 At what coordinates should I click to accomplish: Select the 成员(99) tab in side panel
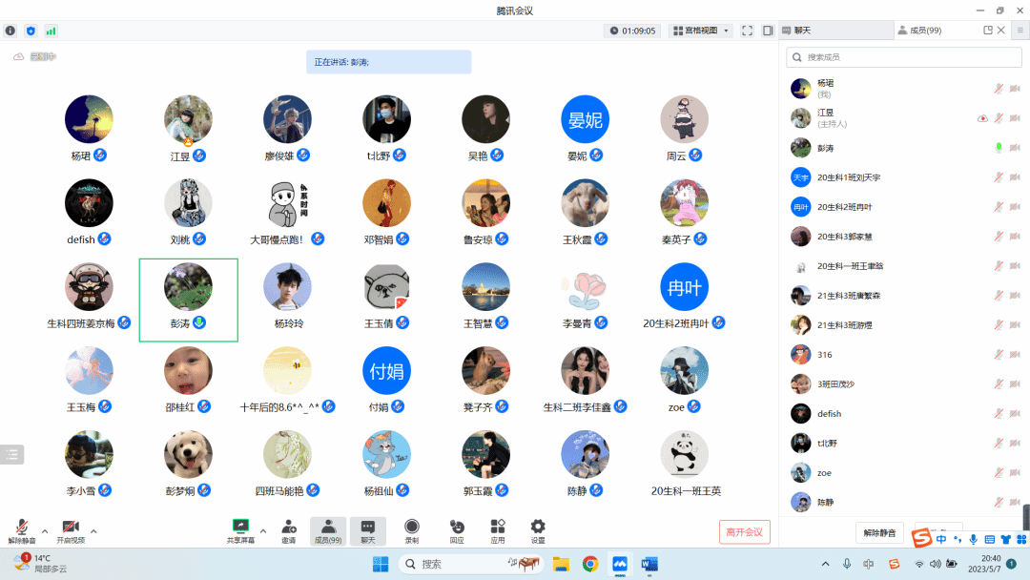[919, 31]
